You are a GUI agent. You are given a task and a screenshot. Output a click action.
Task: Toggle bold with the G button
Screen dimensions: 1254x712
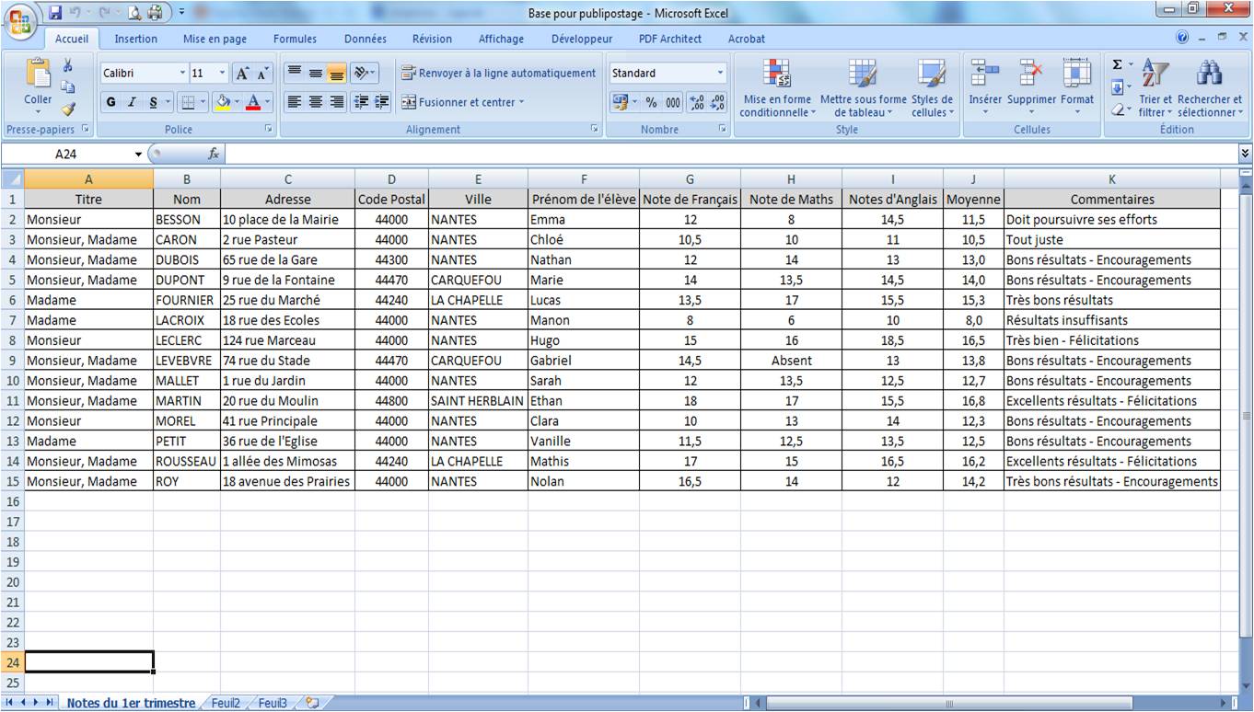pos(110,102)
